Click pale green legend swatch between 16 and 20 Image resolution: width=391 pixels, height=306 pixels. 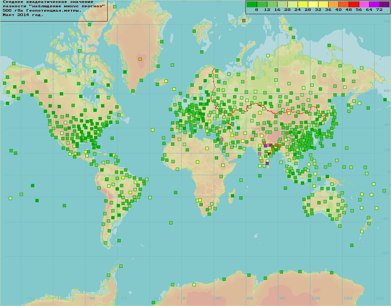[x=282, y=4]
